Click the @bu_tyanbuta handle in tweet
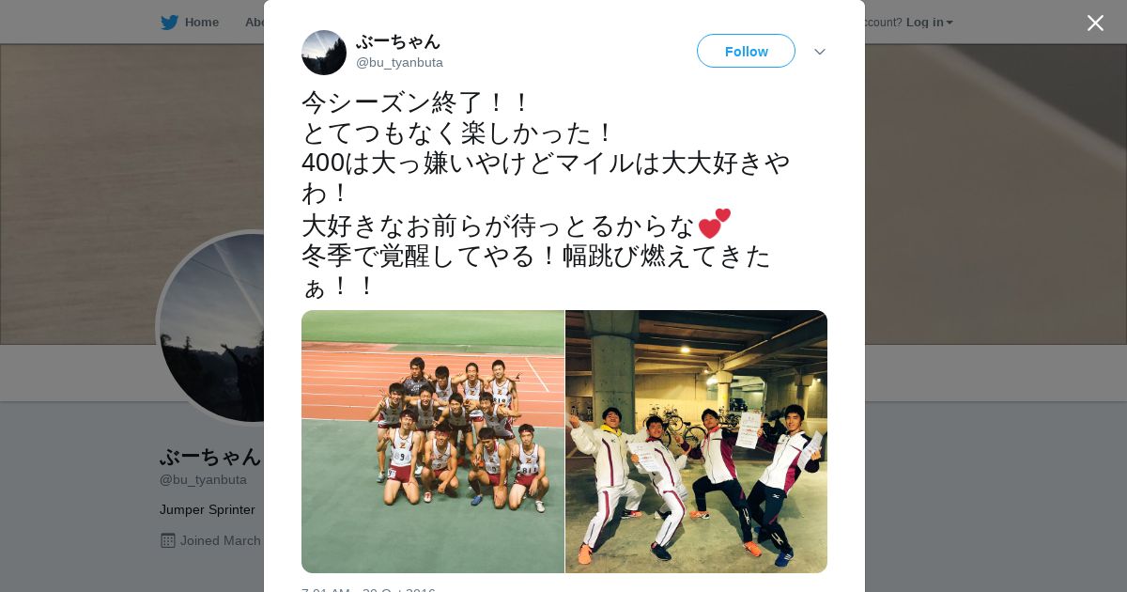1127x592 pixels. 399,63
